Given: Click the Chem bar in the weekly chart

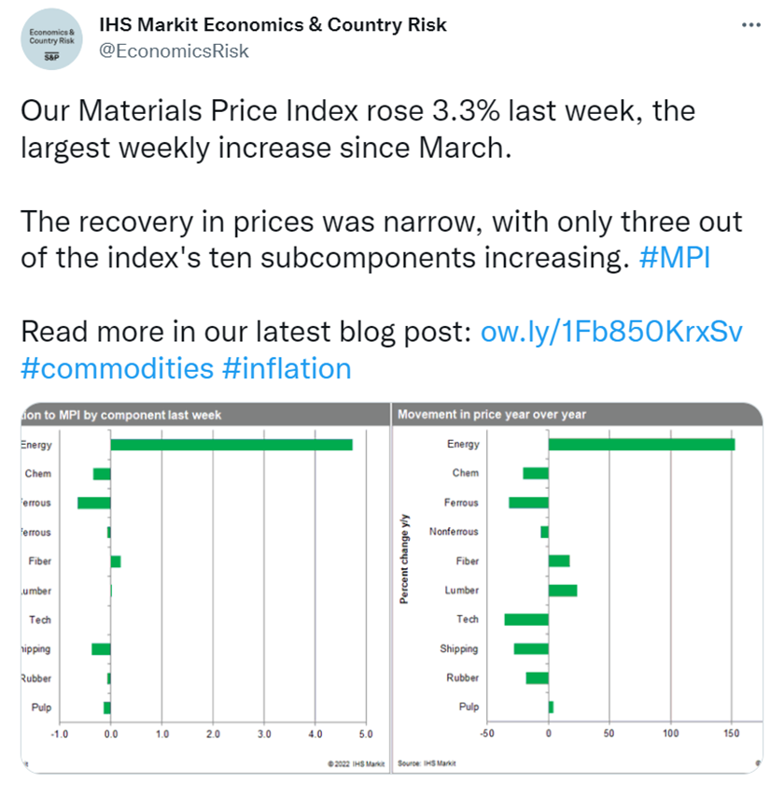Looking at the screenshot, I should (x=102, y=474).
